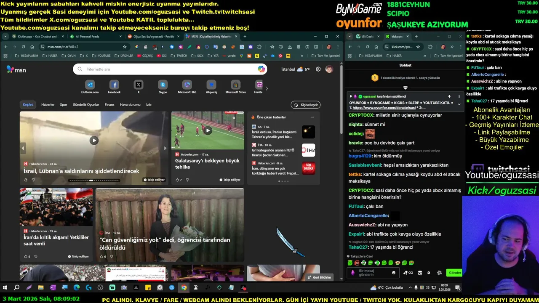The height and width of the screenshot is (303, 539).
Task: Open tab search dropdown in kick window
Action: click(x=349, y=37)
